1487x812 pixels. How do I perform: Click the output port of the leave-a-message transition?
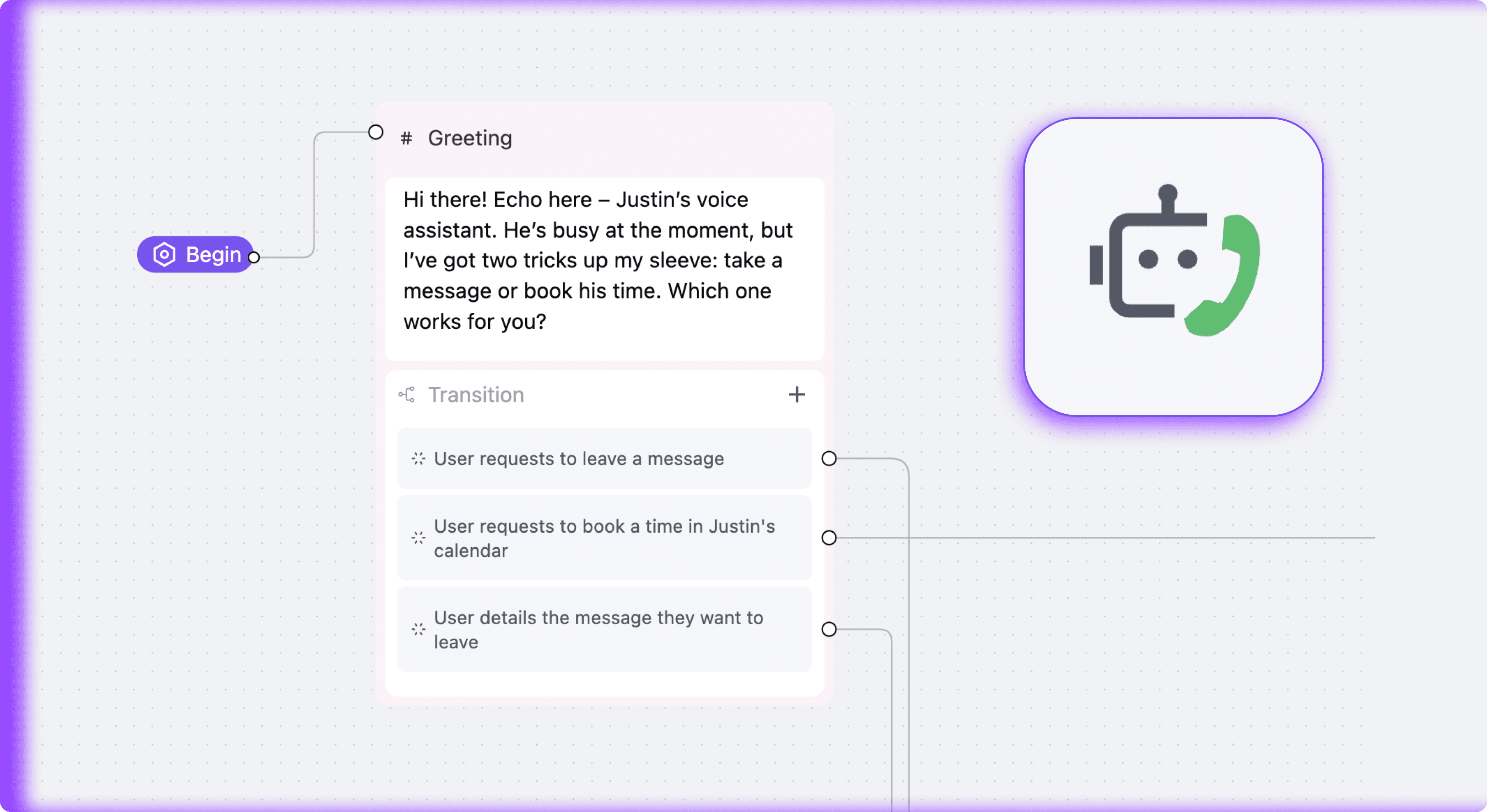[x=830, y=459]
